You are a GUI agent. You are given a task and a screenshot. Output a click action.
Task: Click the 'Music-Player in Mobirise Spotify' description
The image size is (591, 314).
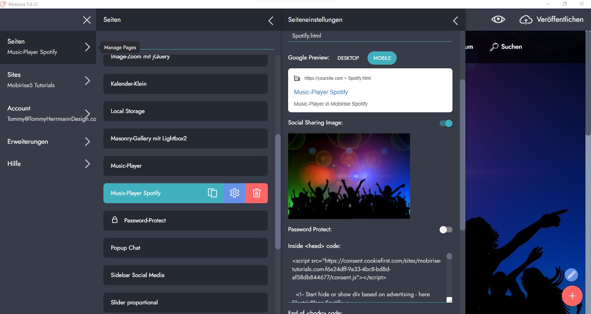coord(331,104)
